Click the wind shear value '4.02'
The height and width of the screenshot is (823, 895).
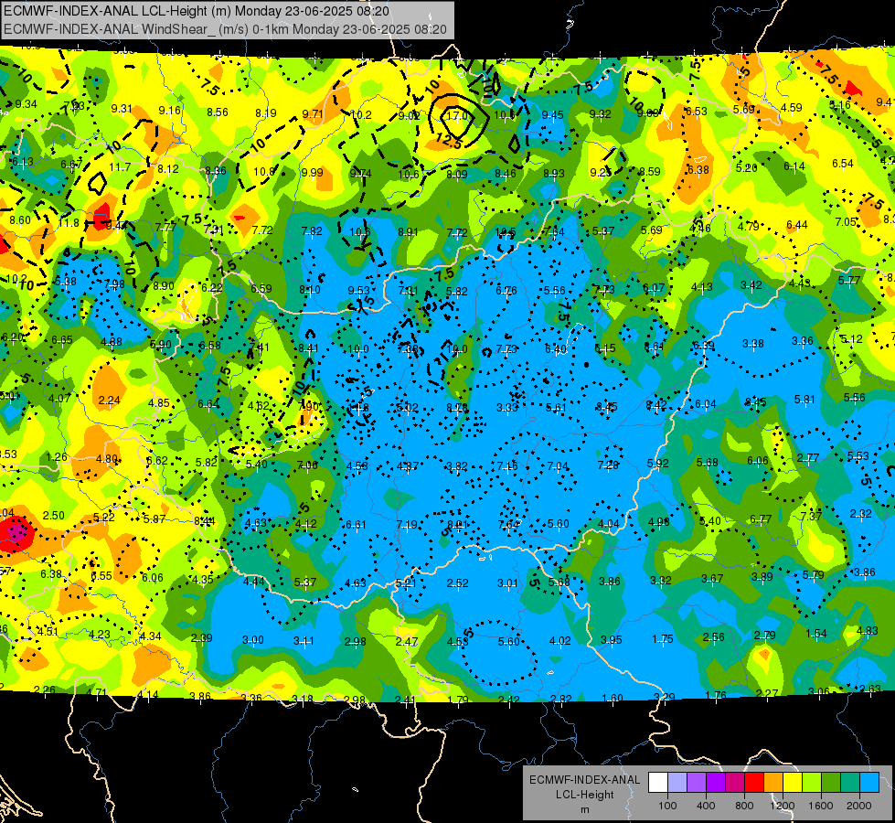tap(559, 640)
